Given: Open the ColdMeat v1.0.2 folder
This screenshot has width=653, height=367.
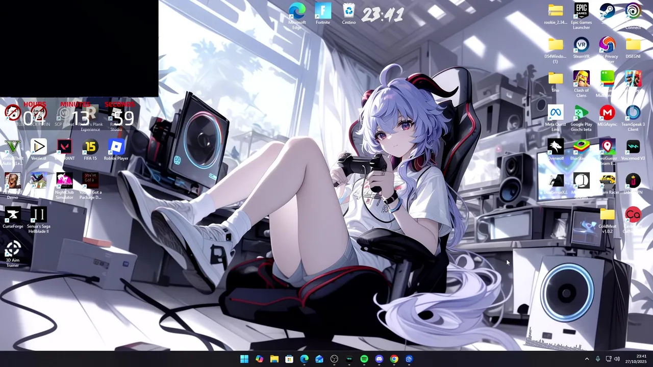Looking at the screenshot, I should [x=607, y=221].
